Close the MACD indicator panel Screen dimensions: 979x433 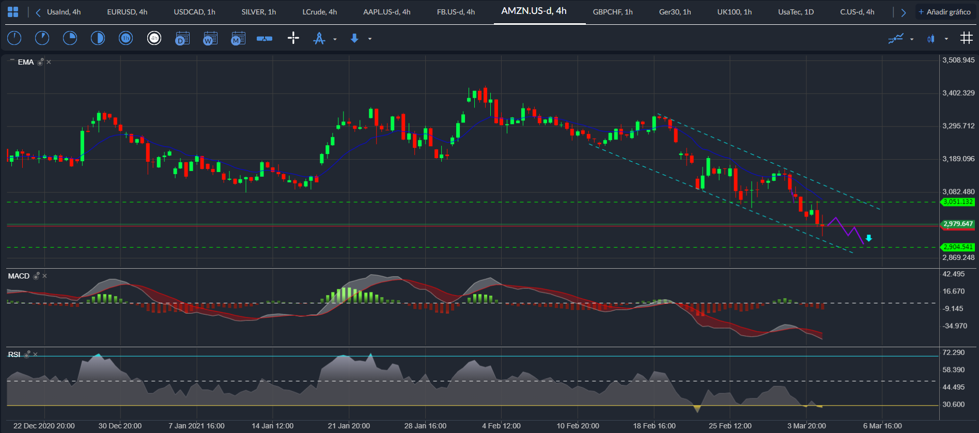click(45, 276)
